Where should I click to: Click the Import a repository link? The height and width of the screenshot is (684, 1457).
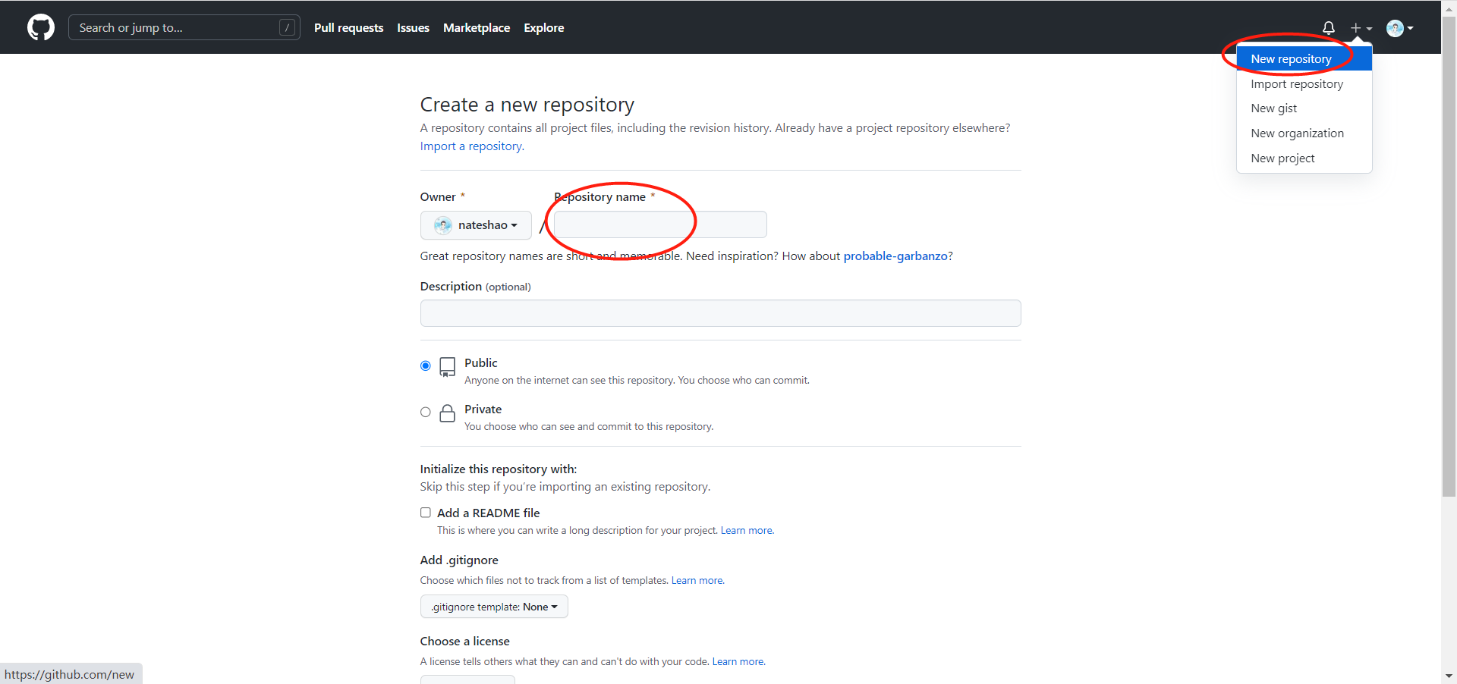pyautogui.click(x=470, y=146)
